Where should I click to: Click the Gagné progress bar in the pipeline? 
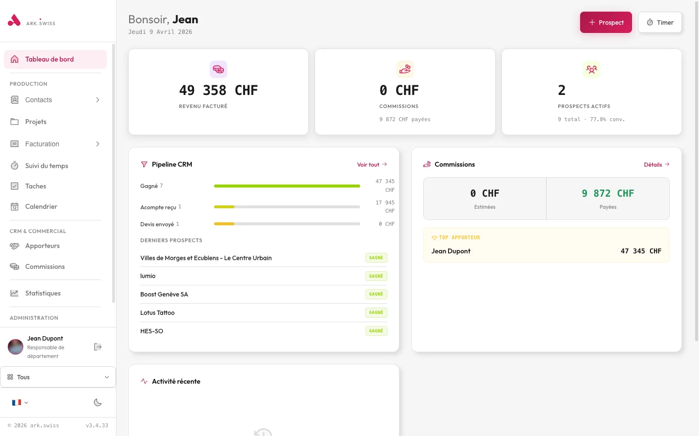(x=286, y=186)
